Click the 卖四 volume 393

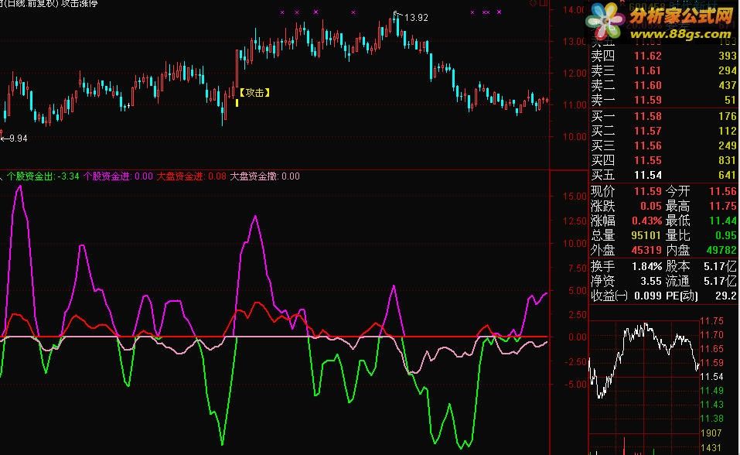tap(728, 56)
